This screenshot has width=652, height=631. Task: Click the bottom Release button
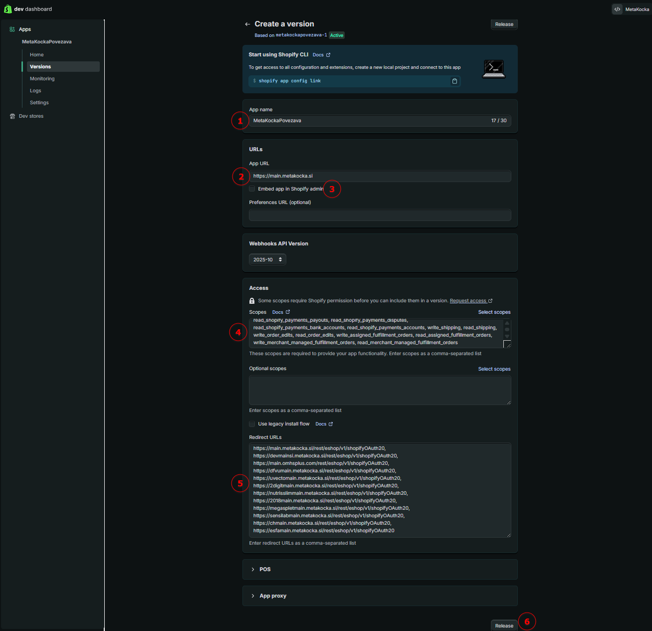click(504, 626)
